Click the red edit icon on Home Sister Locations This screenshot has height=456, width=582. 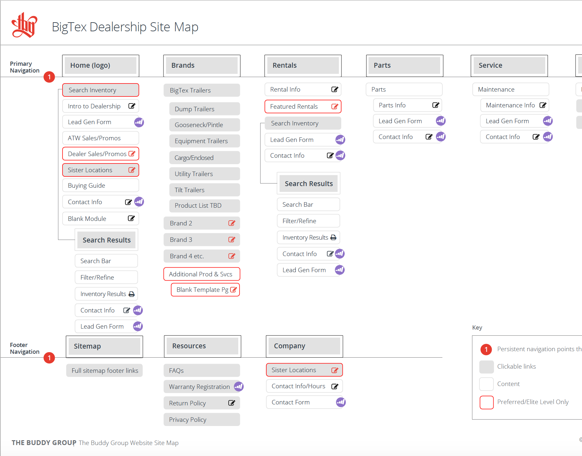132,170
